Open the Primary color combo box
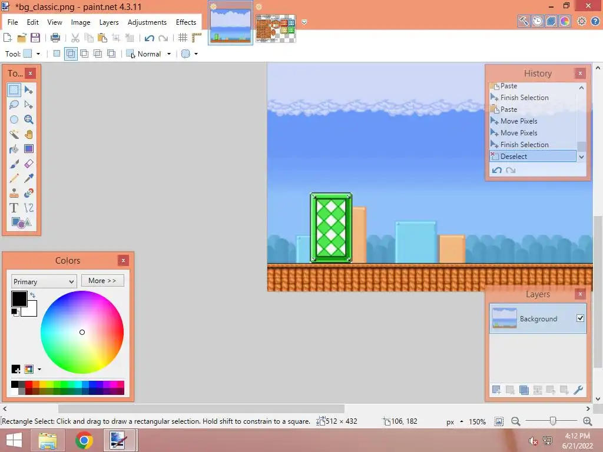 click(44, 281)
